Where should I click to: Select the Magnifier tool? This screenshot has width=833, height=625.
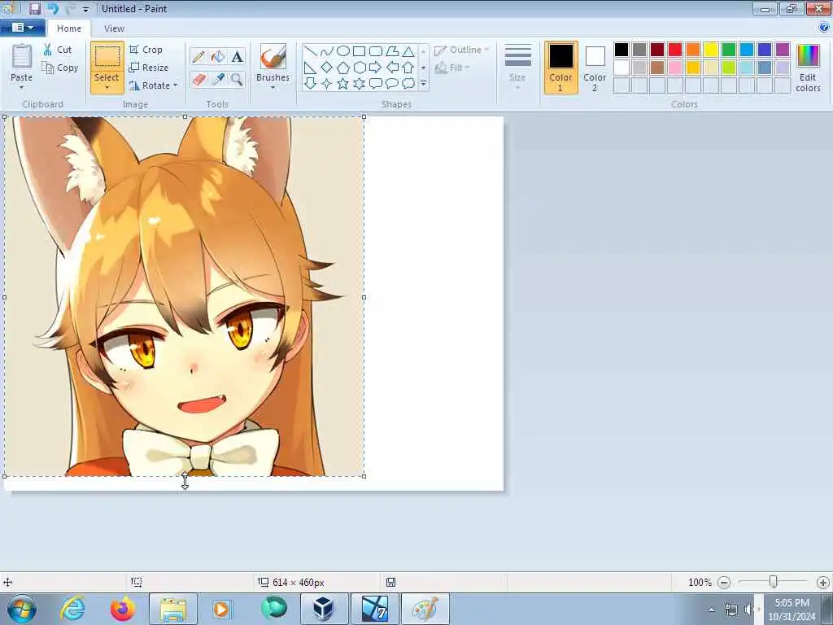tap(237, 80)
